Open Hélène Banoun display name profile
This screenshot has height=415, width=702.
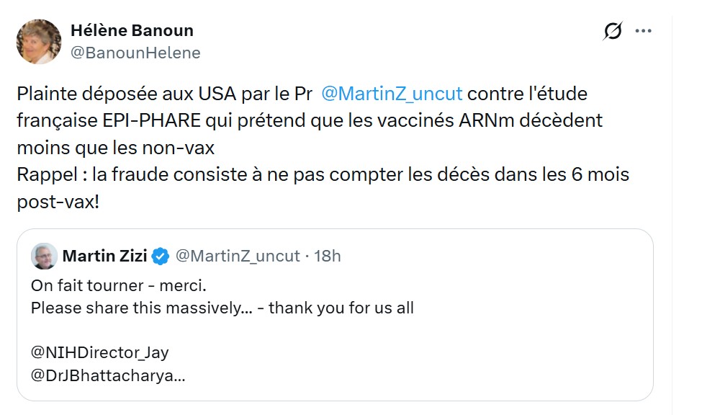[x=132, y=31]
